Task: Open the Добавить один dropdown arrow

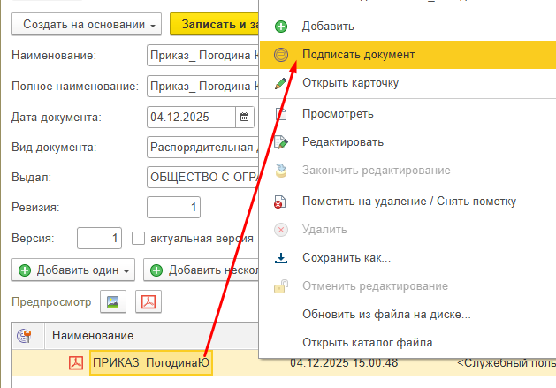Action: (x=128, y=270)
